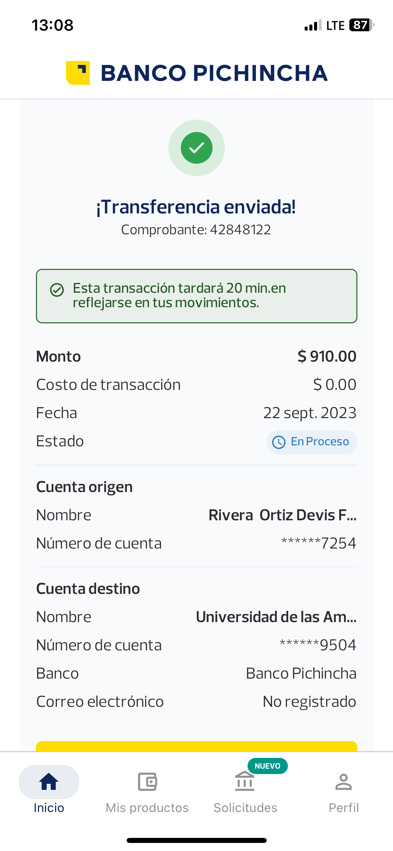The image size is (393, 851).
Task: Tap the battery indicator in status bar
Action: pos(361,25)
